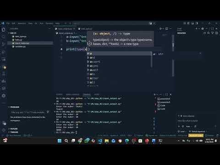
Task: Click the highlighted yellow status bar item
Action: pos(196,135)
